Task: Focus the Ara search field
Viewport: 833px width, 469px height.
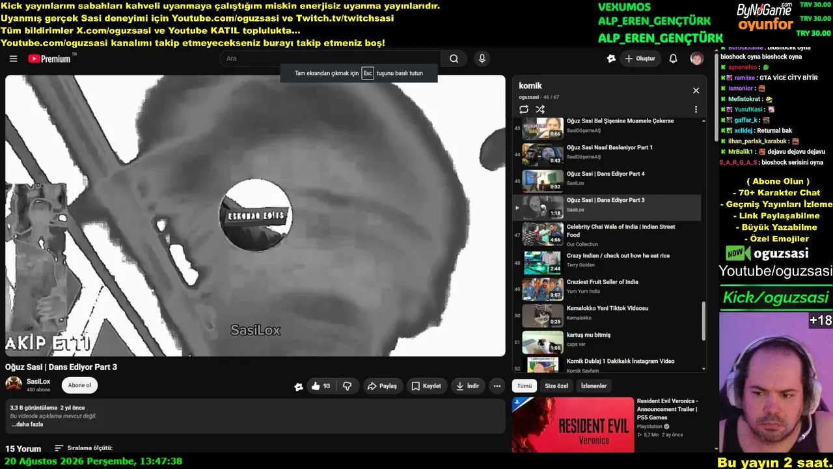Action: [x=330, y=59]
